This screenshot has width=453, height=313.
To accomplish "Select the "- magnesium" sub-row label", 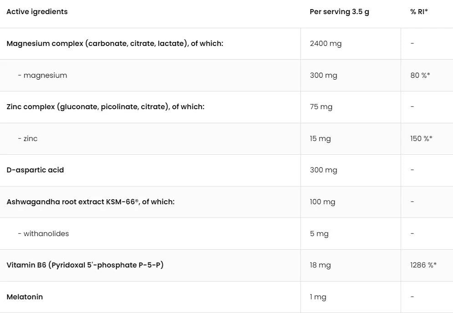I will pos(42,76).
